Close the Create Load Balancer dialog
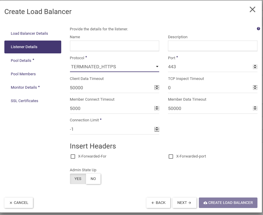The height and width of the screenshot is (215, 263). point(252,10)
